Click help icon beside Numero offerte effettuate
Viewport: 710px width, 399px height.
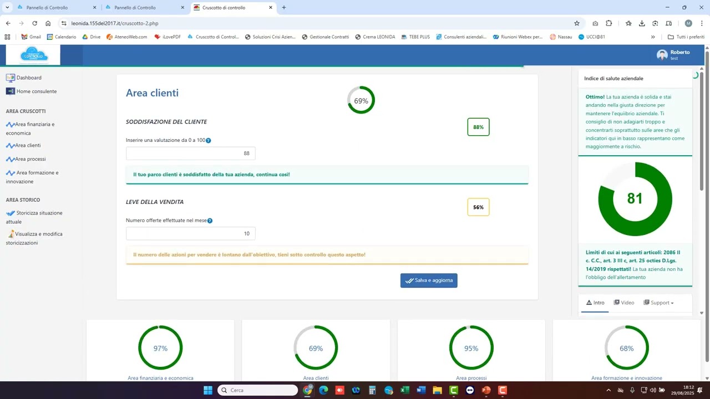tap(210, 221)
